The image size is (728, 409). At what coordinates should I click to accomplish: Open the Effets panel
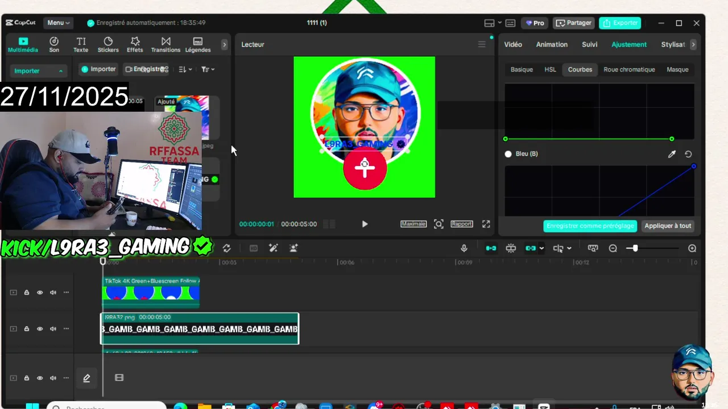(x=135, y=45)
